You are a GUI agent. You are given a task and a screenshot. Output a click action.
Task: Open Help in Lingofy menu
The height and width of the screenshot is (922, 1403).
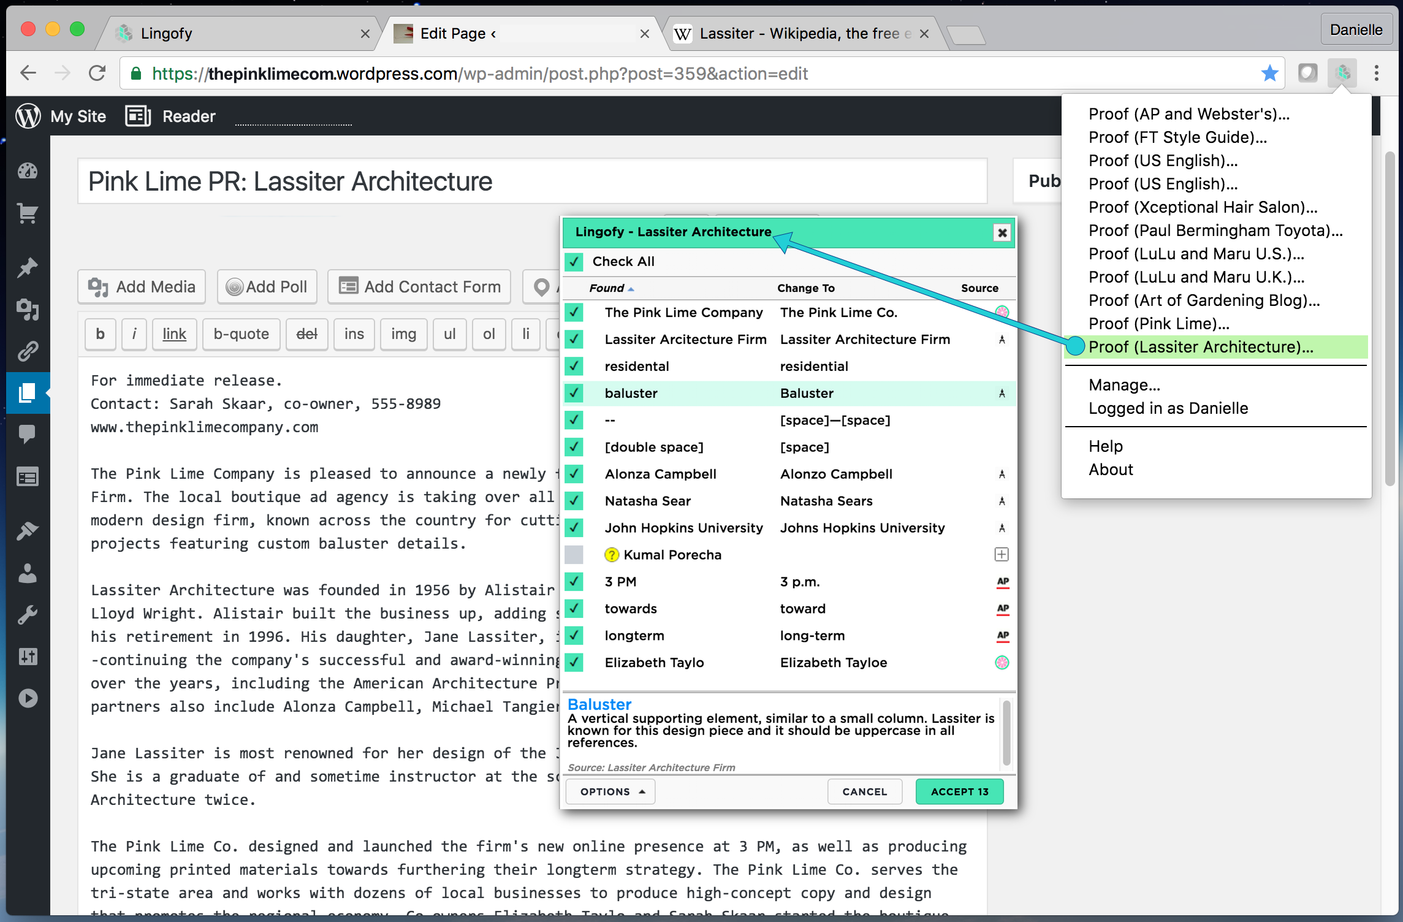pos(1105,446)
